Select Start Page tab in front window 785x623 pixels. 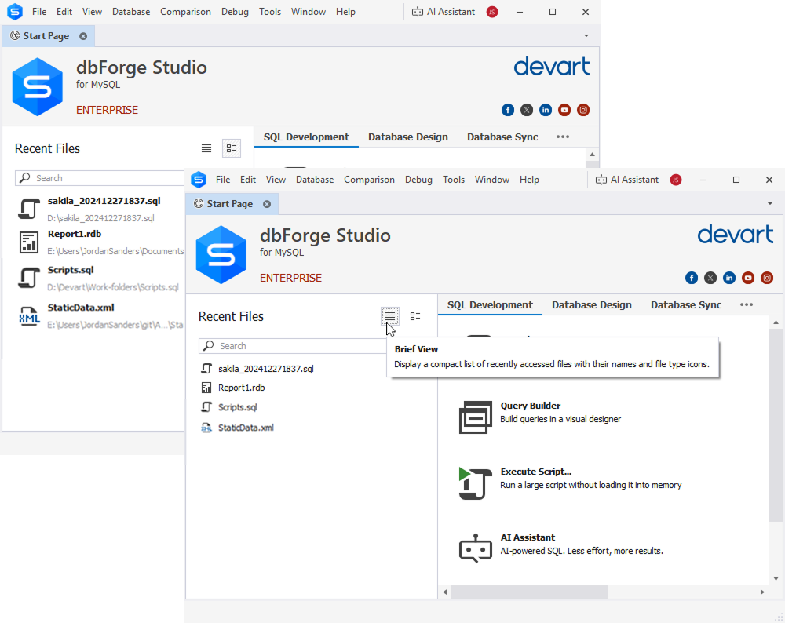pyautogui.click(x=230, y=204)
